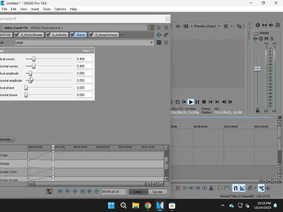Screen dimensions: 283x212
Task: Click the trim start icon in timeline toolbar
Action: pyautogui.click(x=191, y=188)
